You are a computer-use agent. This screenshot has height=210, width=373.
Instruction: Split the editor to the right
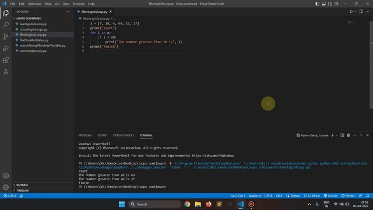(361, 12)
